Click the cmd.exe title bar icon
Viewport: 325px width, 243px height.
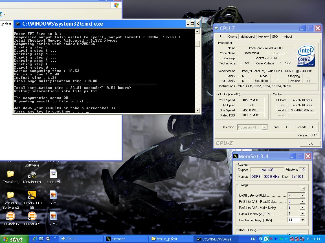pos(18,24)
